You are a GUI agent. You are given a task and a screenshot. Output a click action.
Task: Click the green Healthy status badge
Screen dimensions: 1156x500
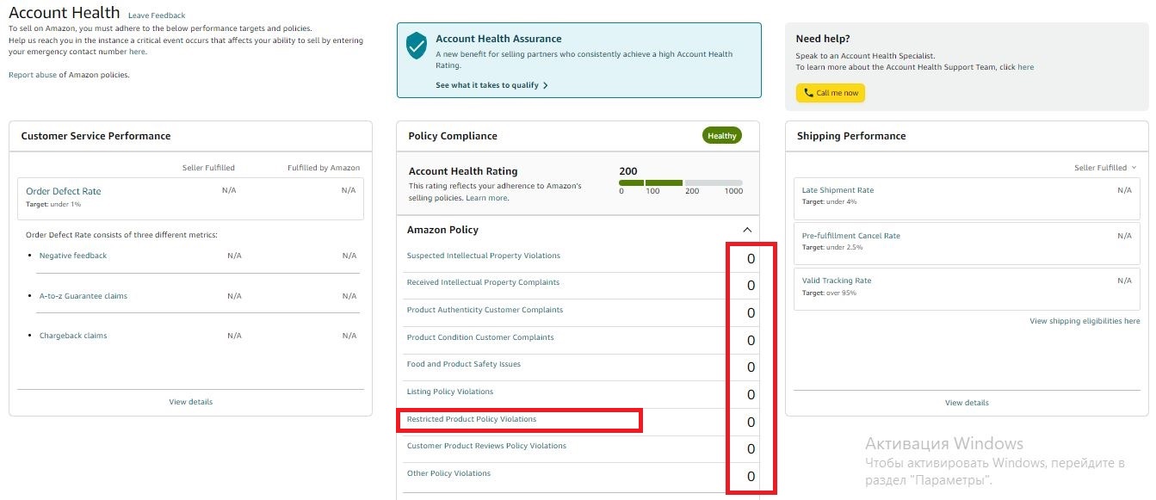tap(720, 135)
